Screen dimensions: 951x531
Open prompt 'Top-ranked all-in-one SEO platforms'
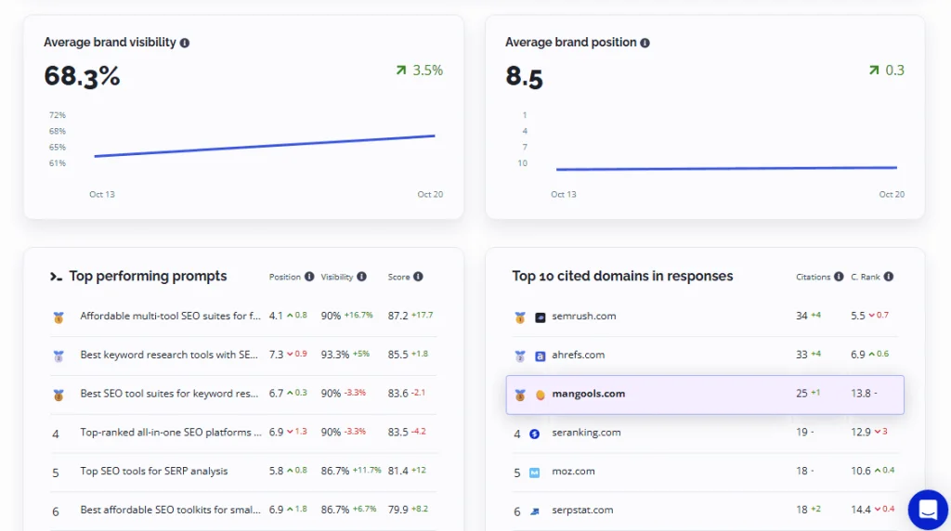pos(171,433)
